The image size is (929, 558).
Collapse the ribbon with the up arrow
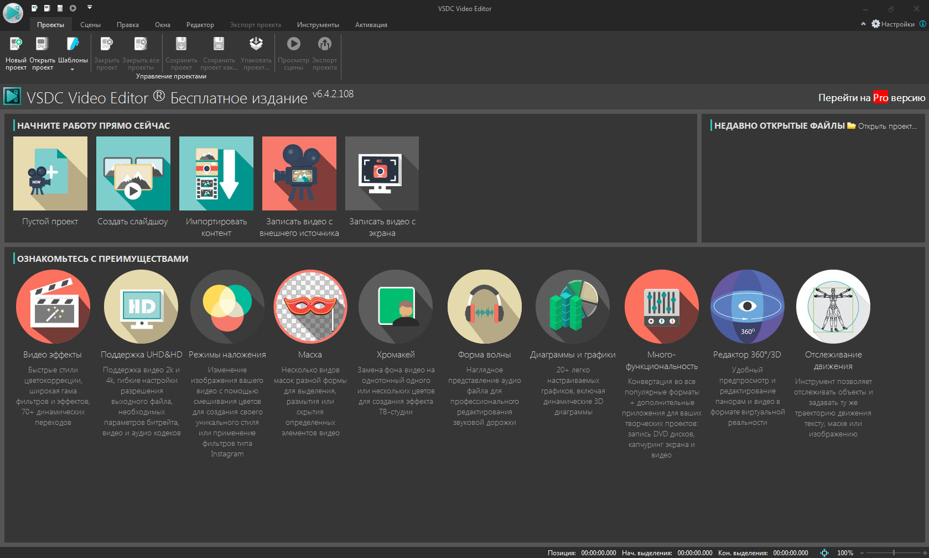[863, 24]
